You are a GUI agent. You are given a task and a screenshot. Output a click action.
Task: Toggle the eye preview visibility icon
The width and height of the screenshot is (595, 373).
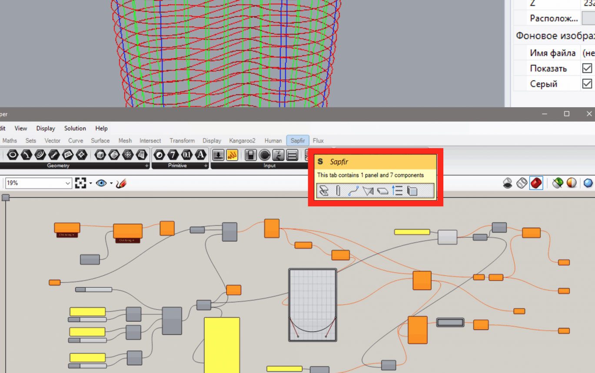pyautogui.click(x=101, y=183)
